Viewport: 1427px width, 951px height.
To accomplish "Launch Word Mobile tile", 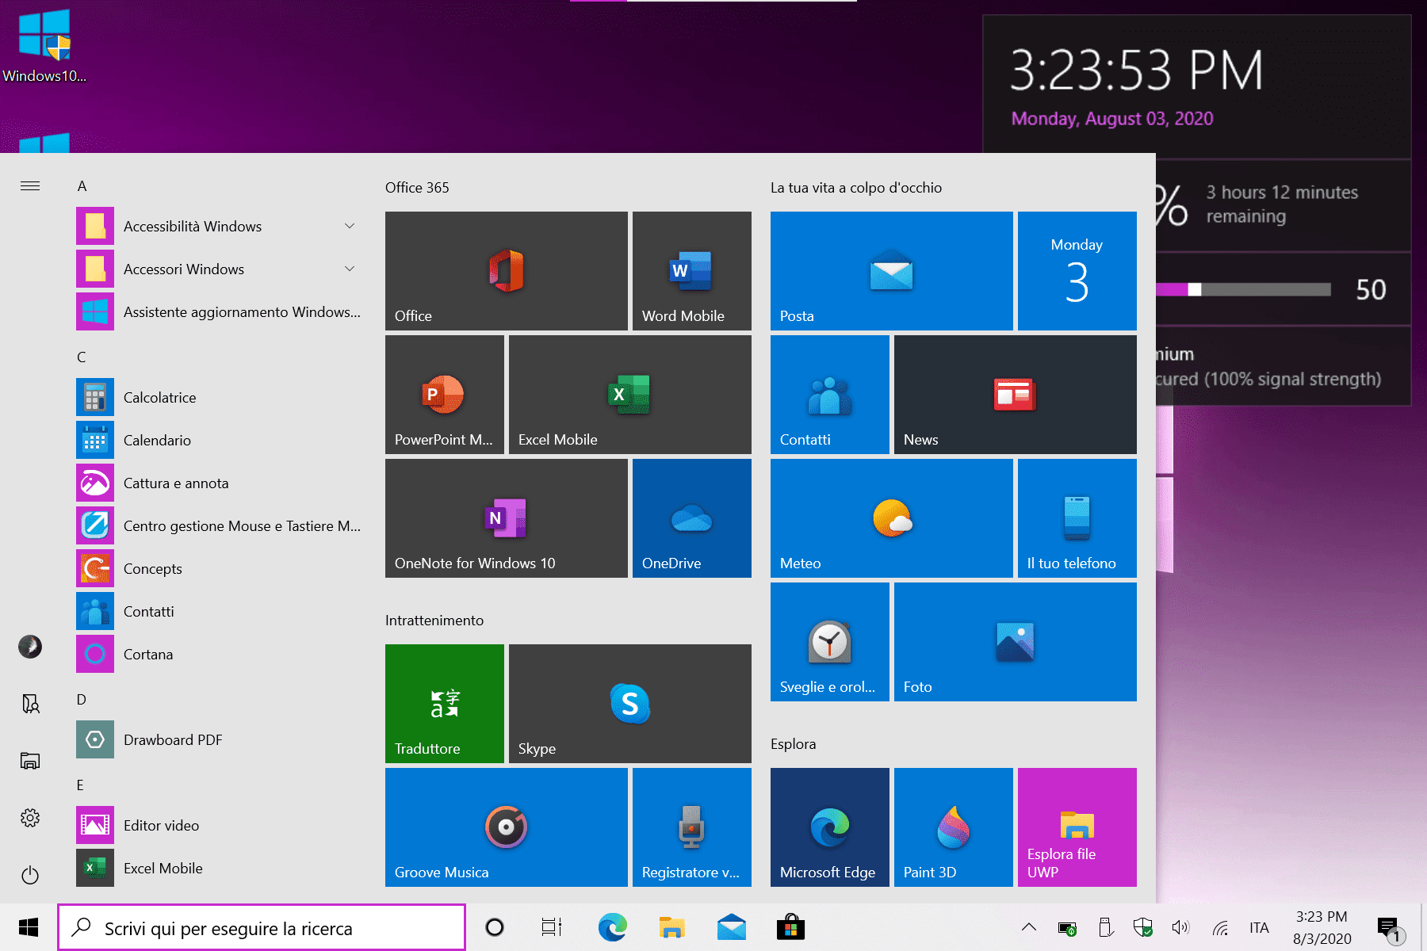I will click(691, 270).
